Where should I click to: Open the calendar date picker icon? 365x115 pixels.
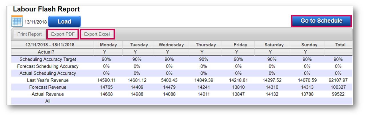[17, 21]
